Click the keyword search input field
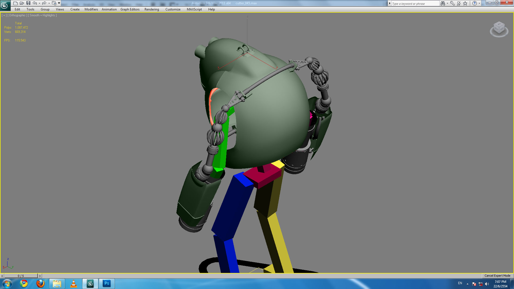The width and height of the screenshot is (514, 289). (415, 3)
